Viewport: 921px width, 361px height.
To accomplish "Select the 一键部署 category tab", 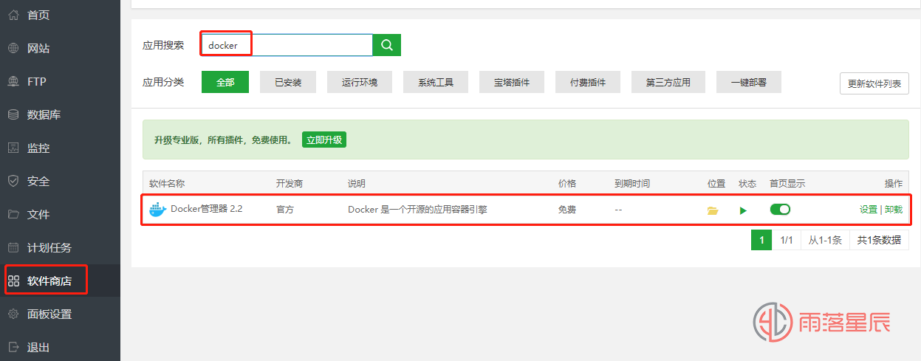I will point(749,82).
